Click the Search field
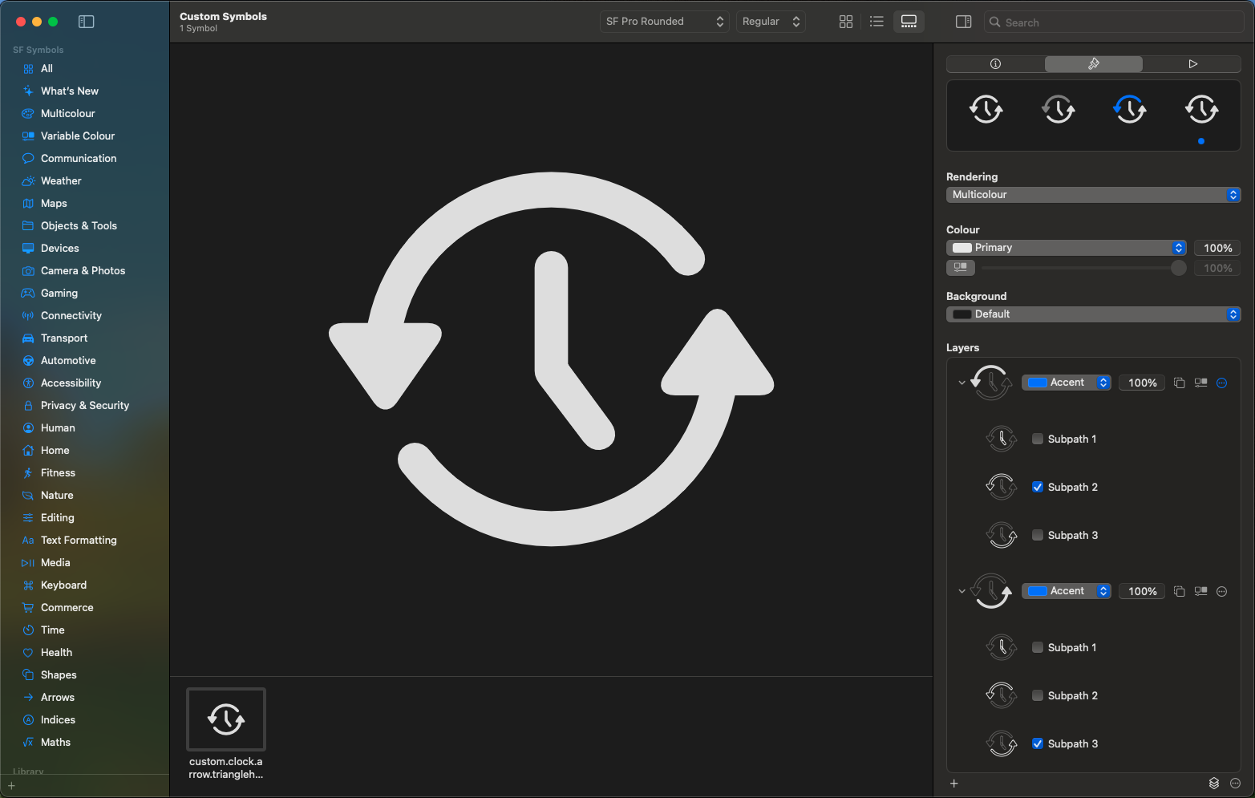 [x=1114, y=22]
